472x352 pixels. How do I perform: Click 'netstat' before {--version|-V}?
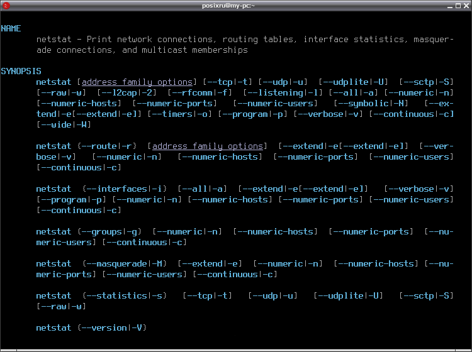(53, 327)
